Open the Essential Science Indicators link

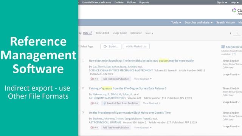click(x=96, y=2)
